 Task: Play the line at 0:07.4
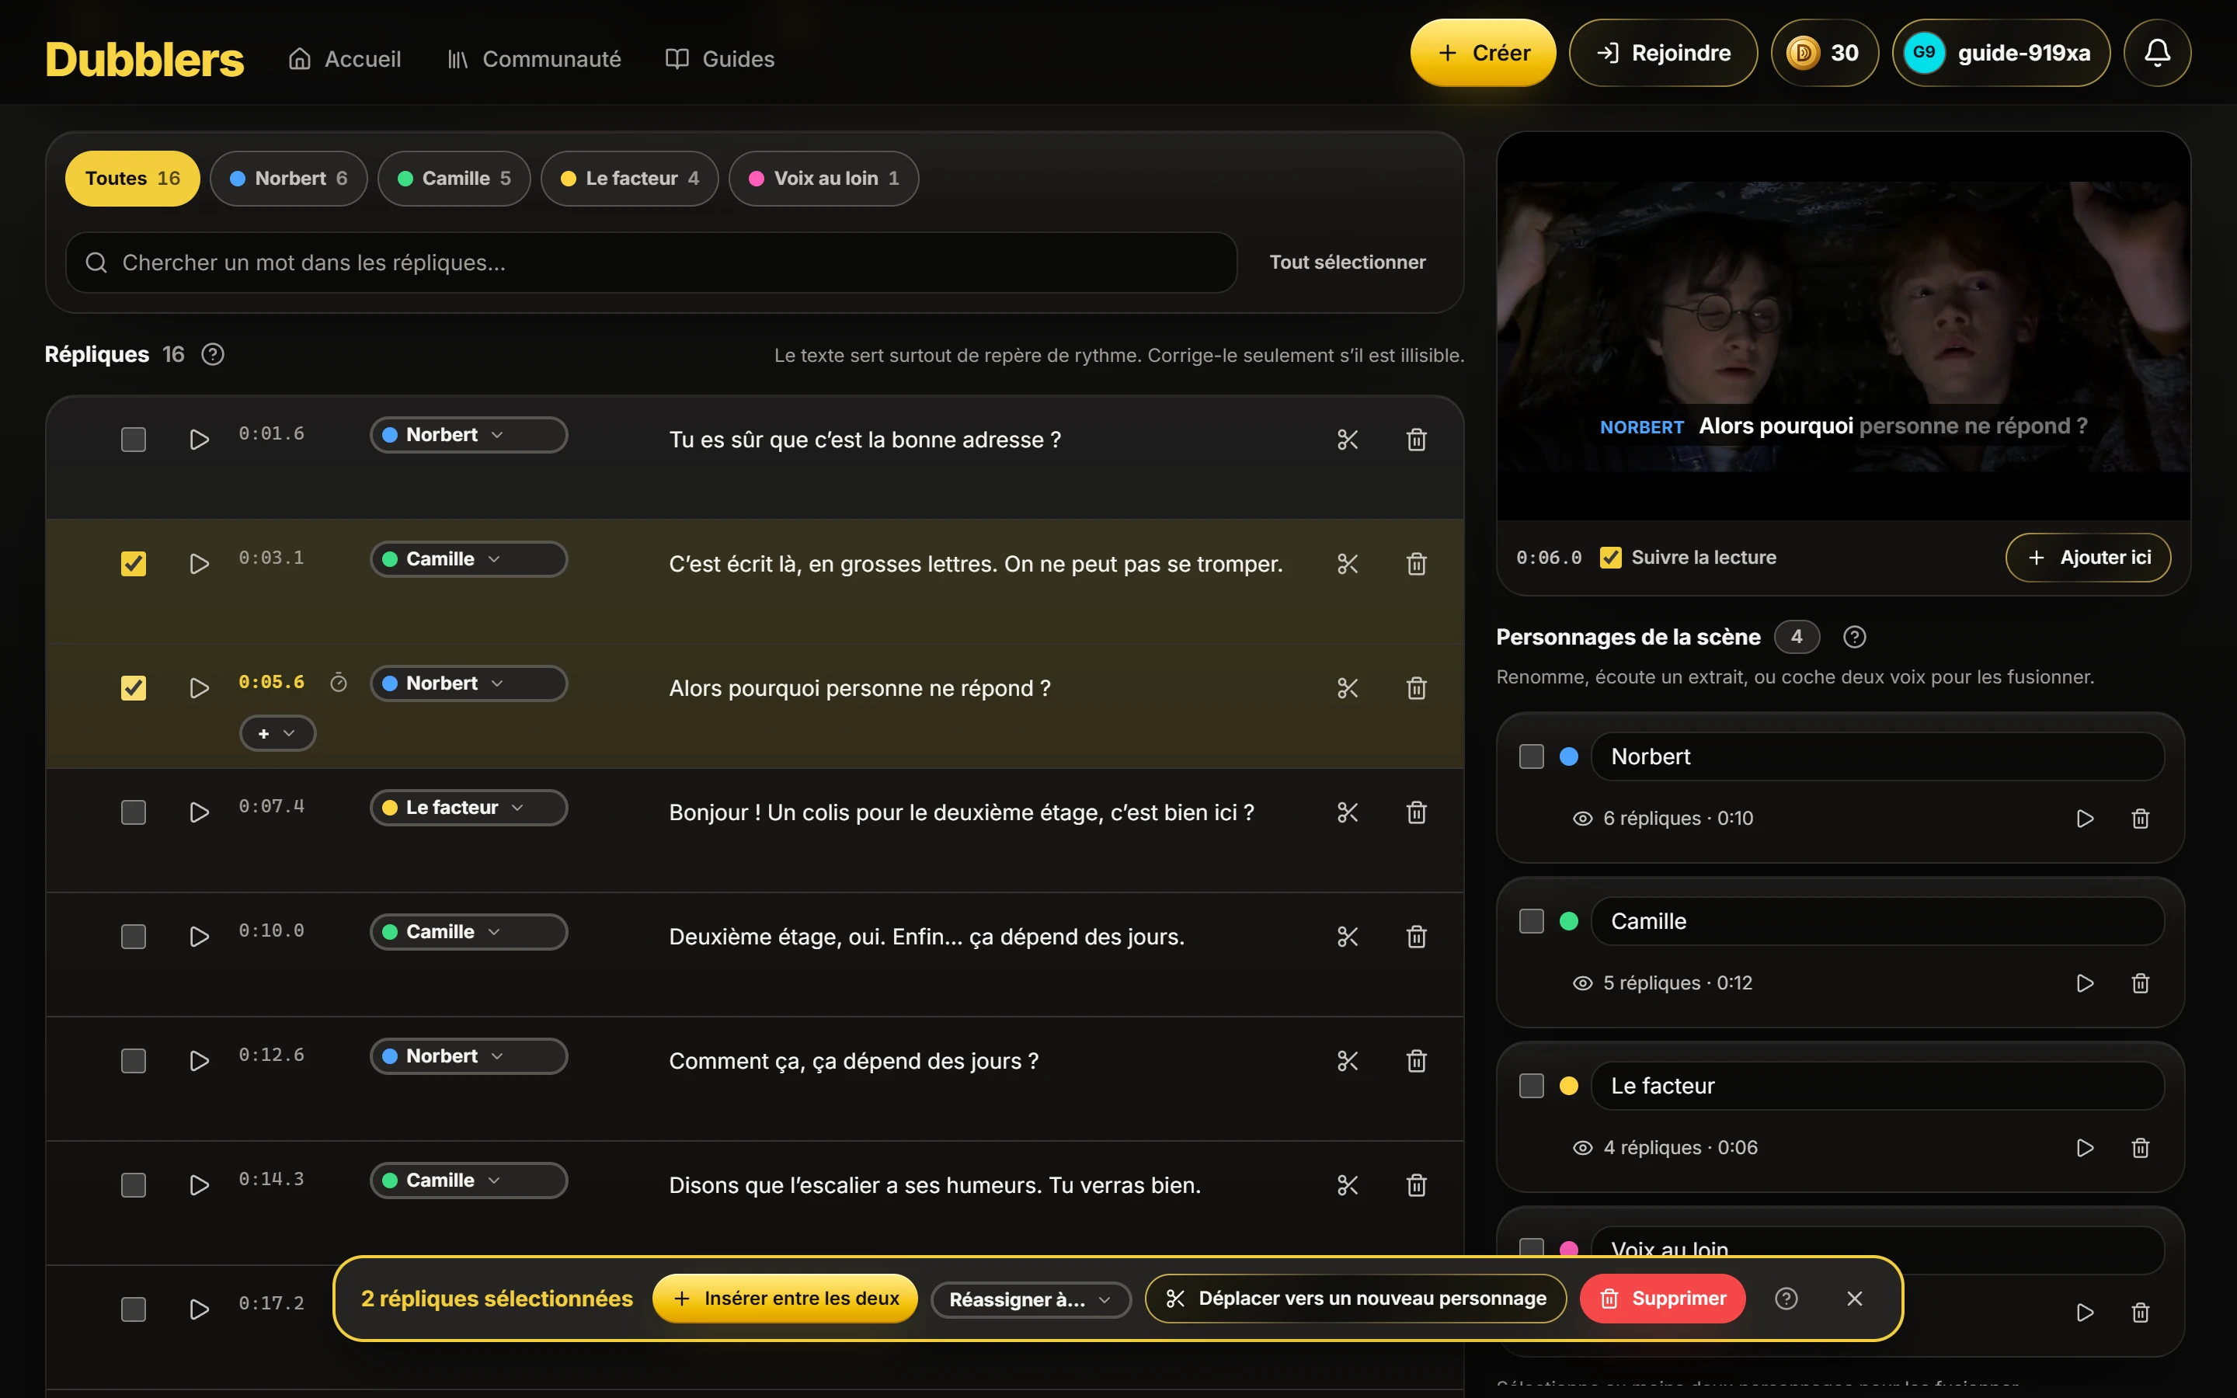(199, 812)
